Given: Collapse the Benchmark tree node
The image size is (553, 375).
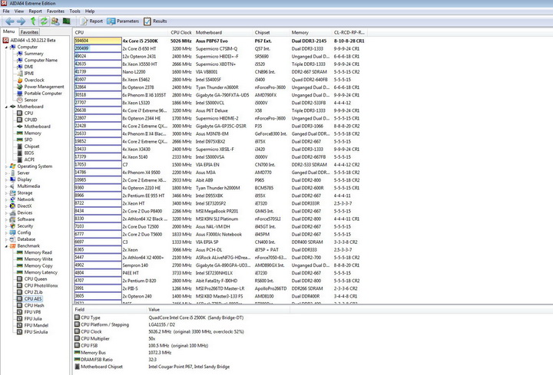Looking at the screenshot, I should click(x=6, y=245).
